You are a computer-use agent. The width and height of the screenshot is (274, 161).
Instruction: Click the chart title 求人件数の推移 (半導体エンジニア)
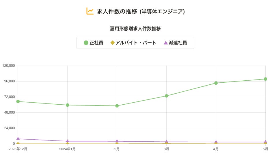tap(141, 12)
